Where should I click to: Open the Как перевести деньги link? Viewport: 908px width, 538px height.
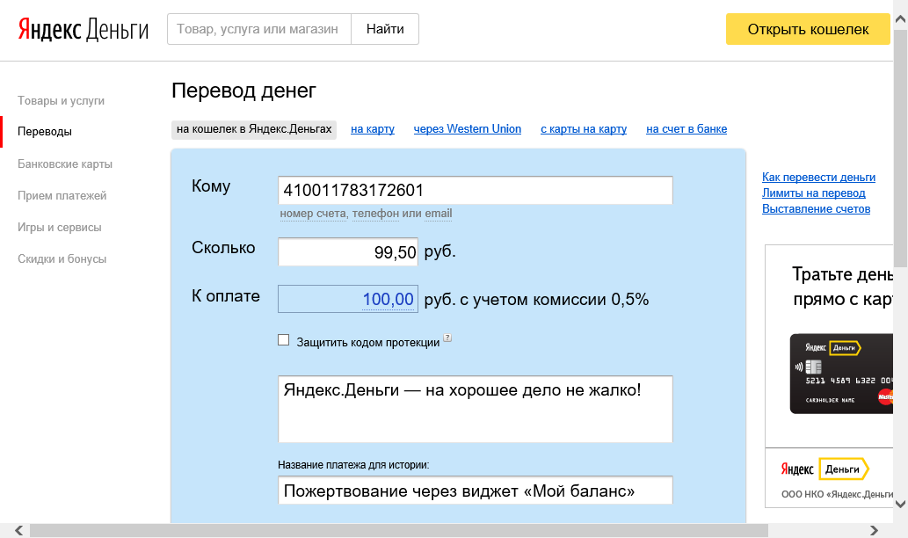click(x=819, y=178)
